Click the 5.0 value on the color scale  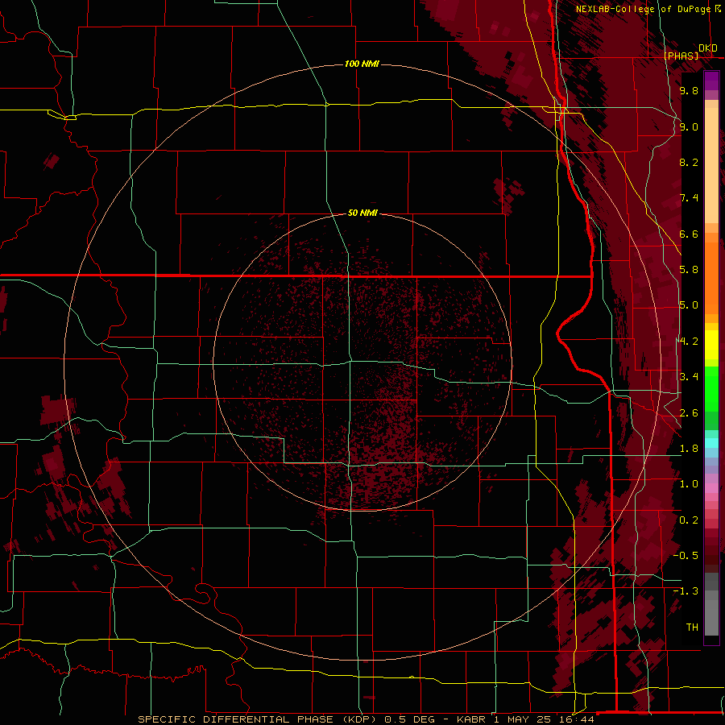[x=689, y=305]
